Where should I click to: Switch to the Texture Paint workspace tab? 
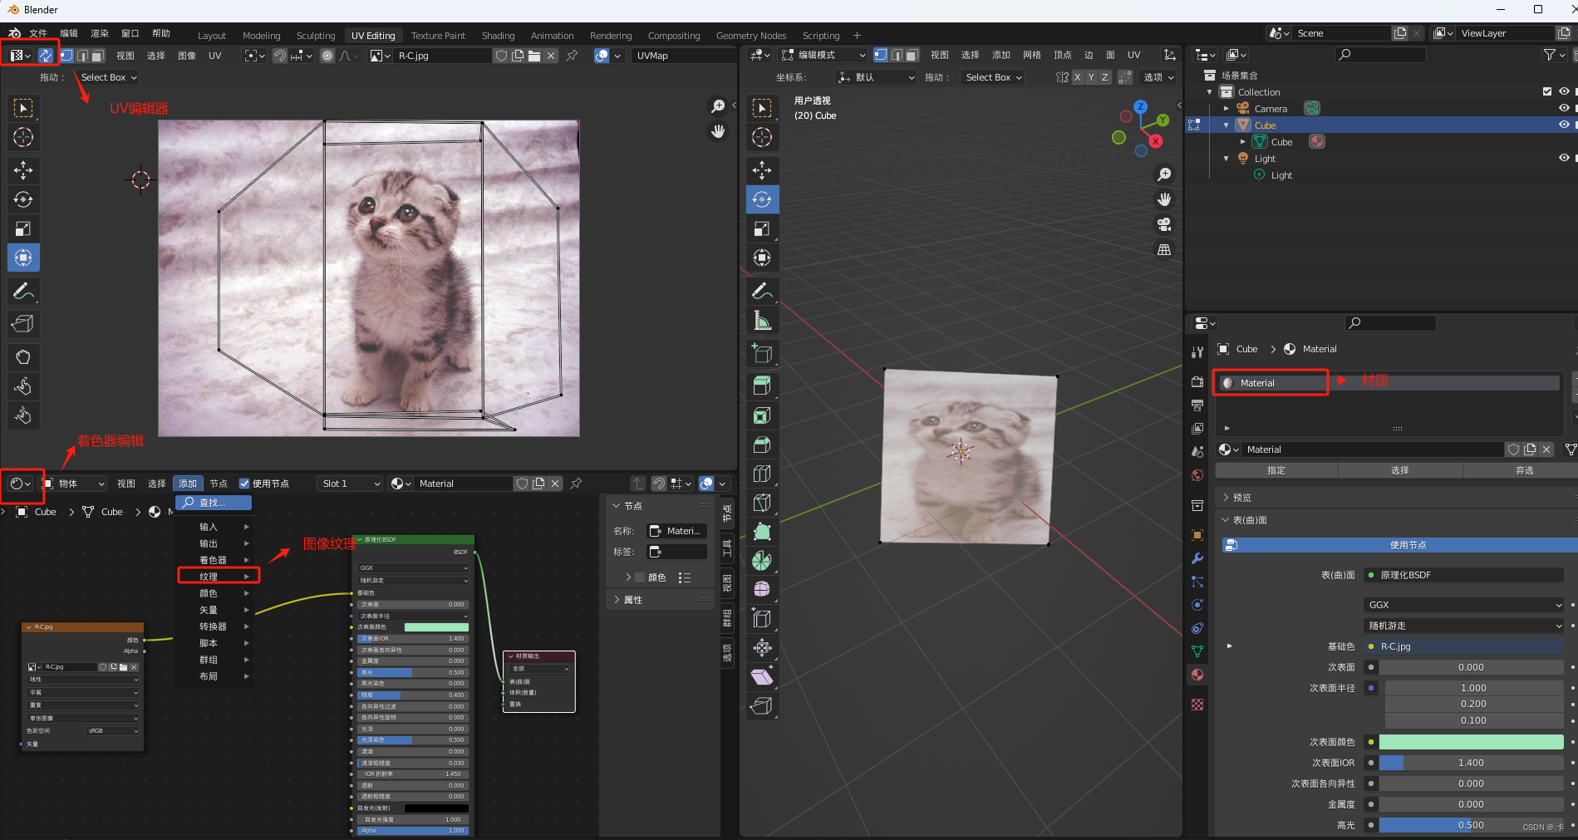tap(438, 36)
